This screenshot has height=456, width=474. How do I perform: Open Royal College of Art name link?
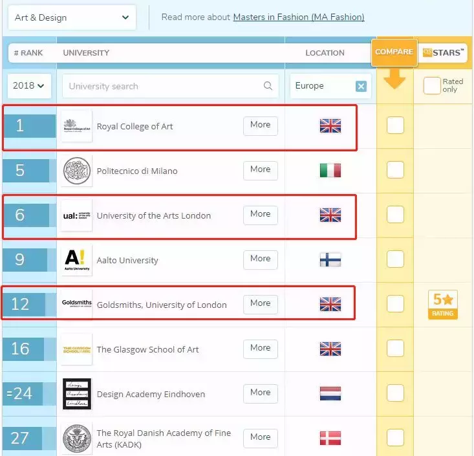[x=135, y=126]
